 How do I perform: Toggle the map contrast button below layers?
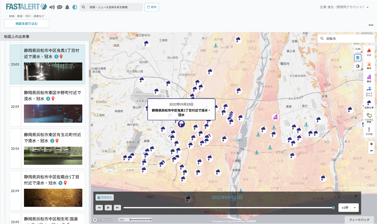(x=358, y=66)
